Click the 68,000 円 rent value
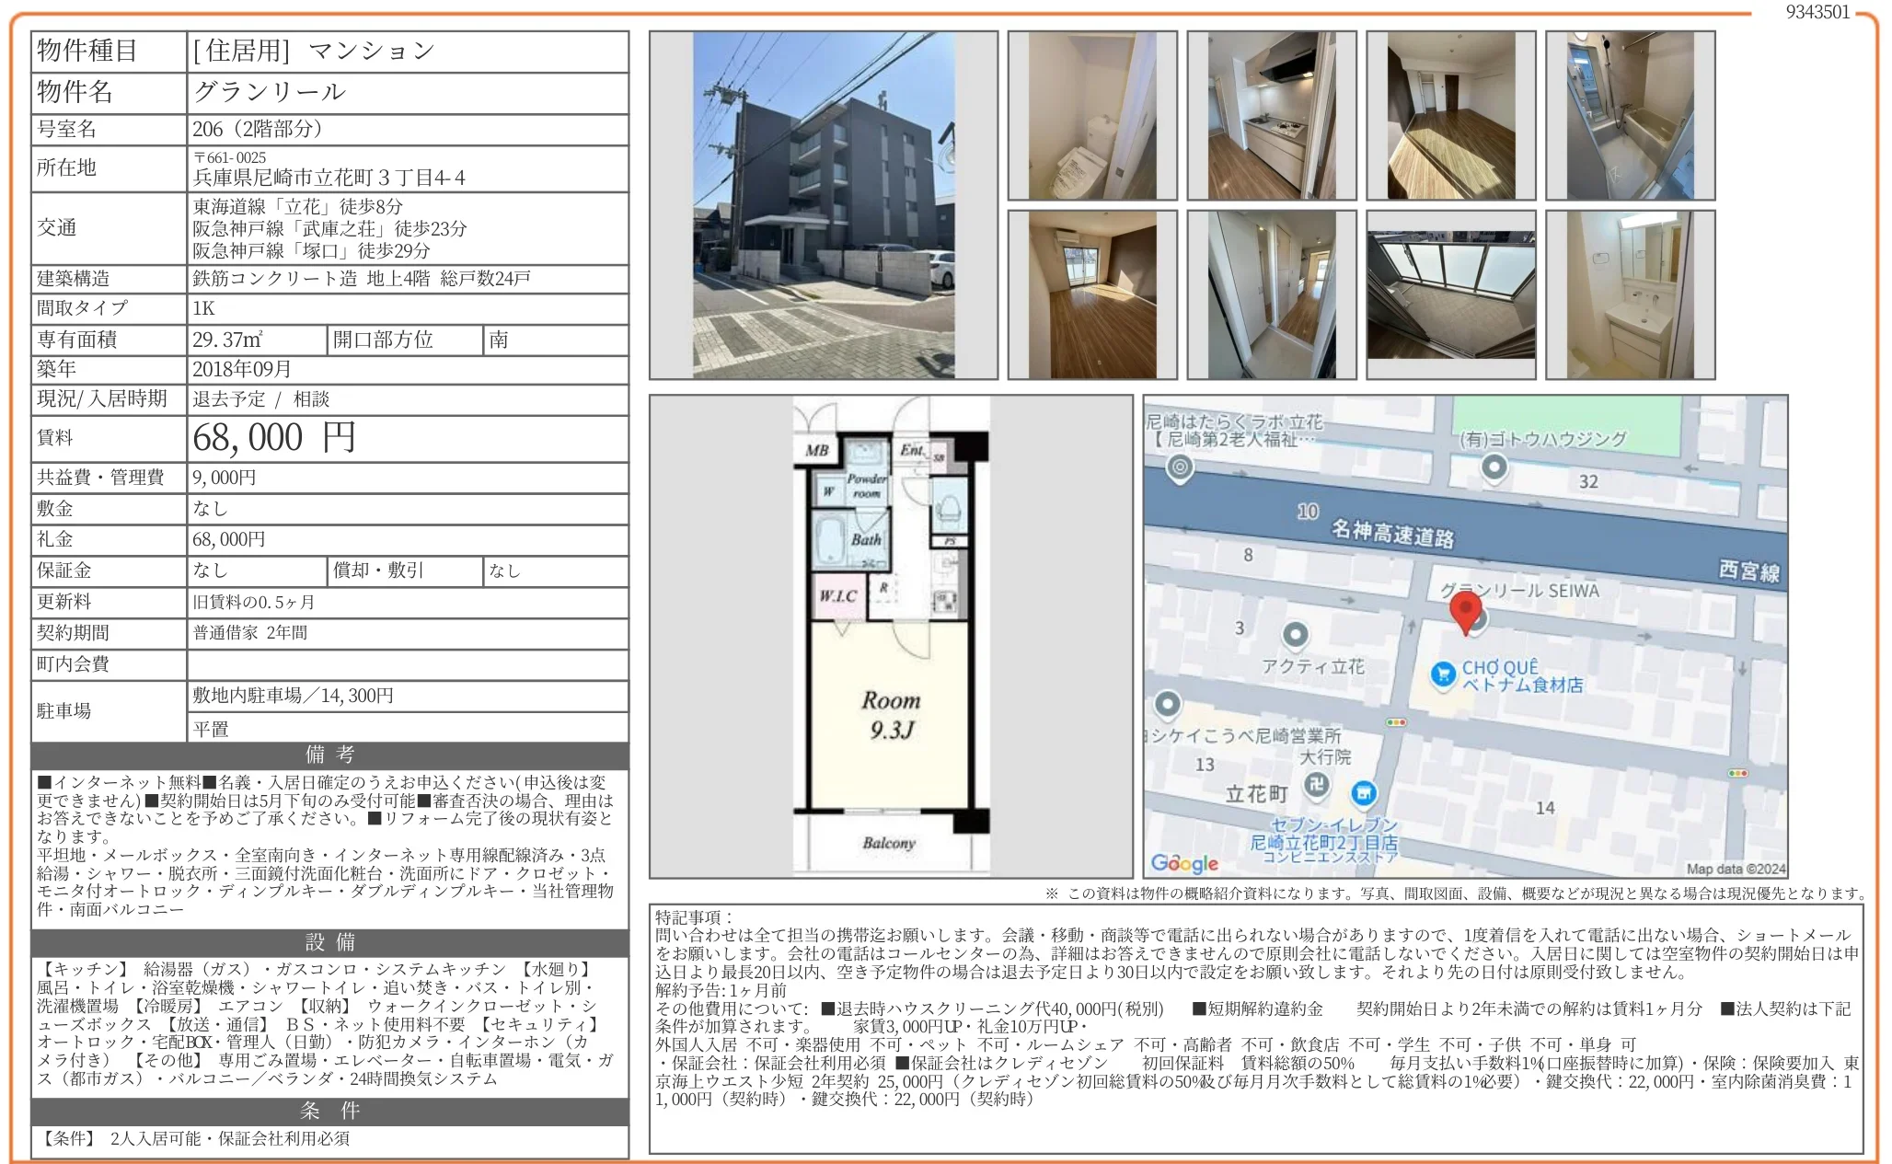1892x1164 pixels. click(x=273, y=438)
